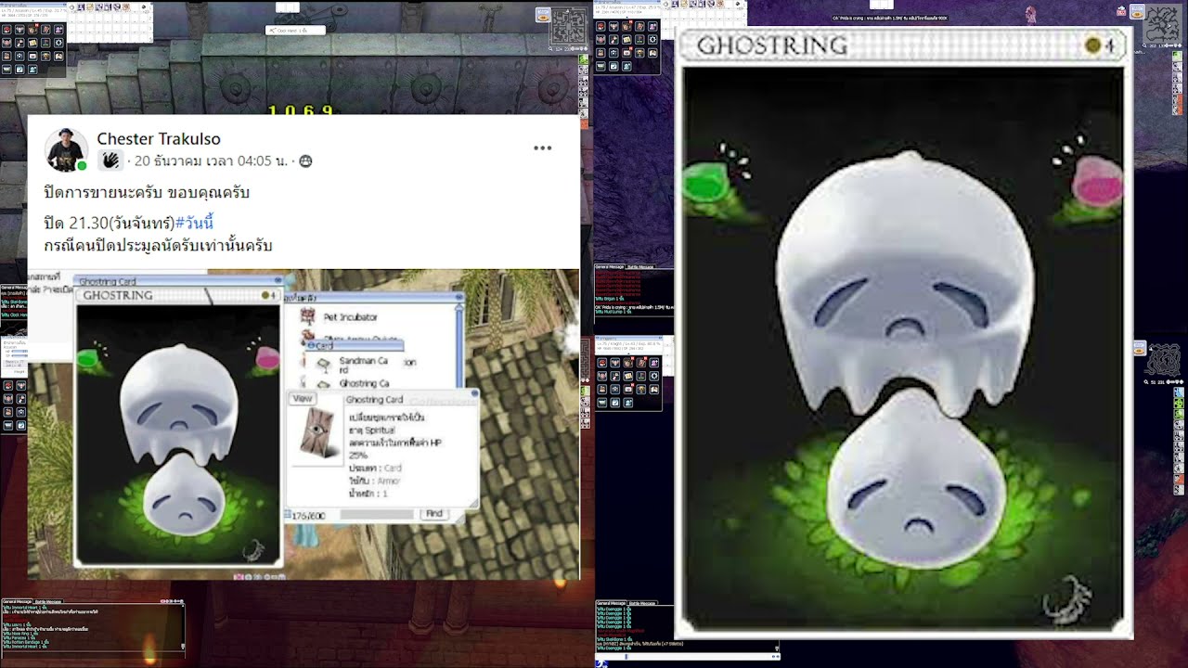
Task: Open Battle Message tab in bottom-right chat
Action: [641, 603]
